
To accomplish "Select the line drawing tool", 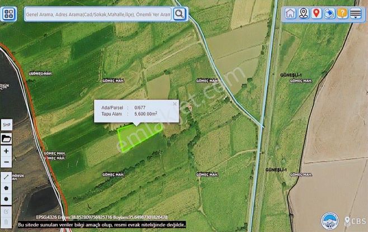I will pos(7,176).
